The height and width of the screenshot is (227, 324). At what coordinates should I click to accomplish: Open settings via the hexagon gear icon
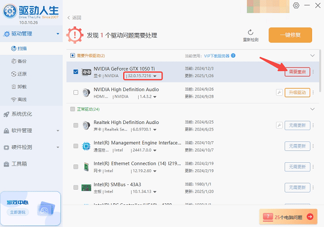click(296, 5)
